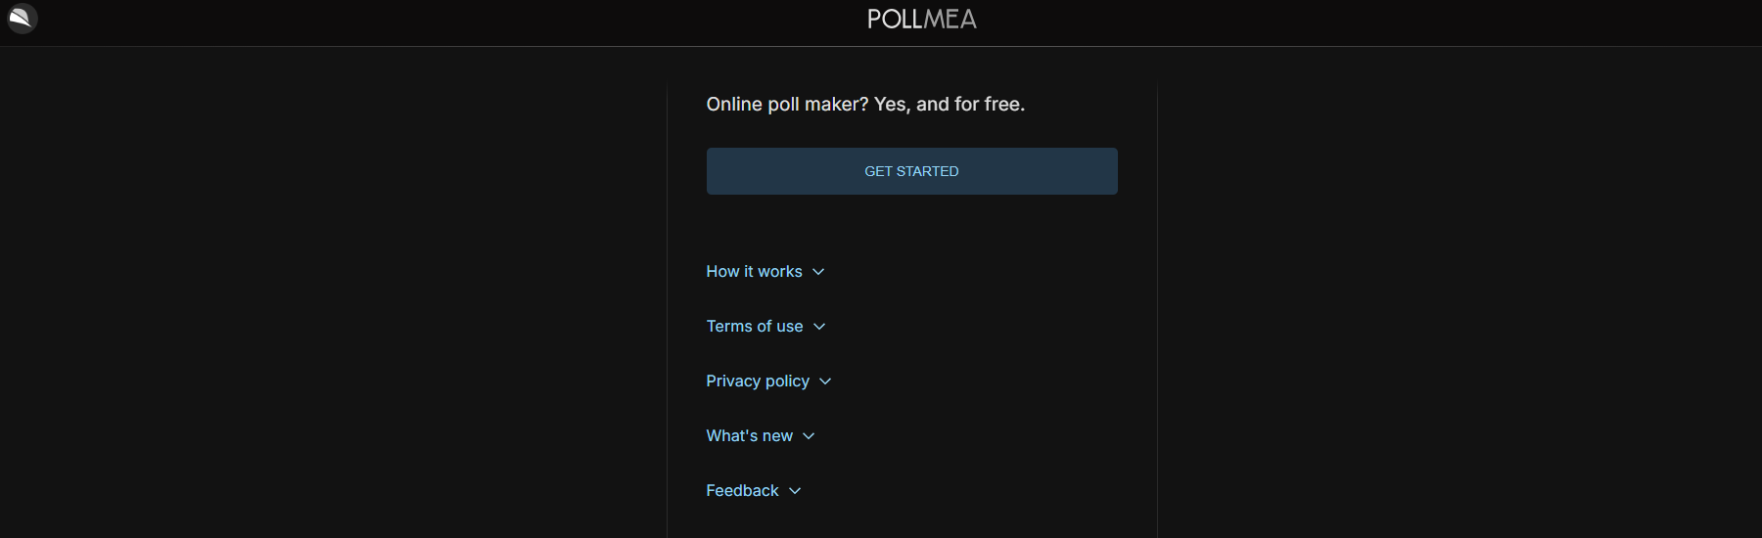Select the Privacy policy link label
This screenshot has width=1762, height=538.
[x=758, y=381]
